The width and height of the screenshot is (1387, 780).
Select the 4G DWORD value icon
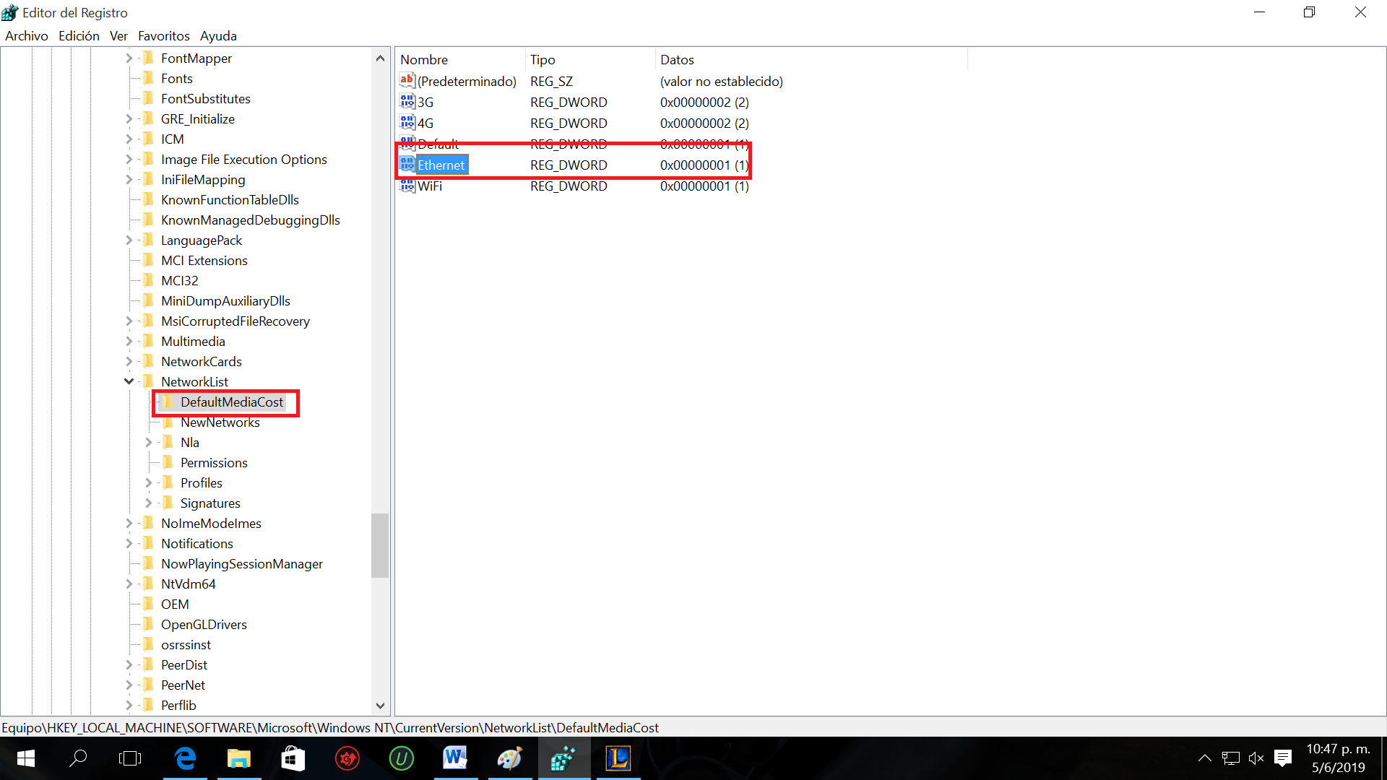tap(407, 123)
